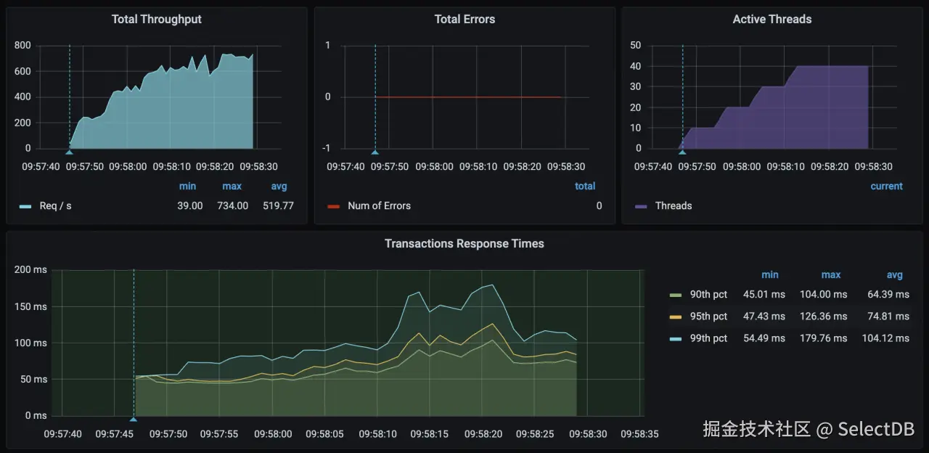The width and height of the screenshot is (929, 453).
Task: Click the Req / s teal legend swatch
Action: 25,206
